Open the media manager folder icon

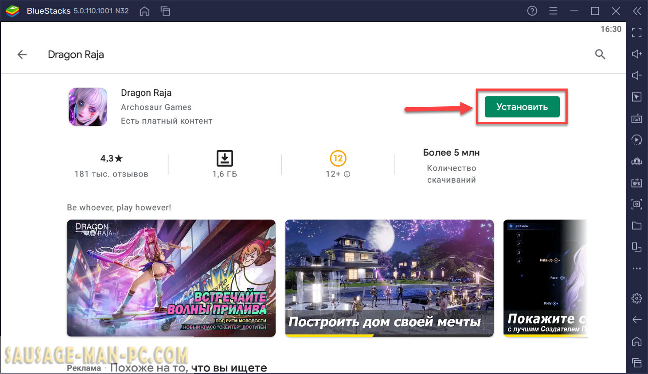(637, 226)
